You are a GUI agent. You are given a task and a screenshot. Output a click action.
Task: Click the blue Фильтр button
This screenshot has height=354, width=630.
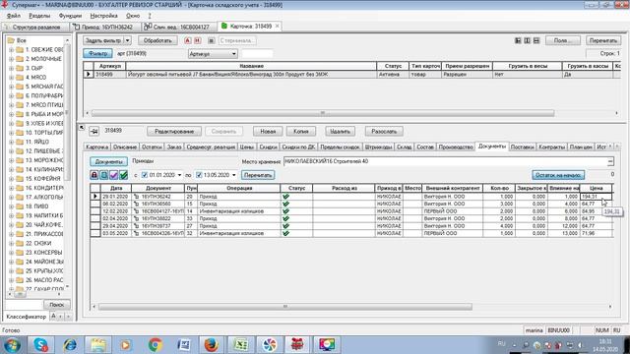(x=97, y=53)
